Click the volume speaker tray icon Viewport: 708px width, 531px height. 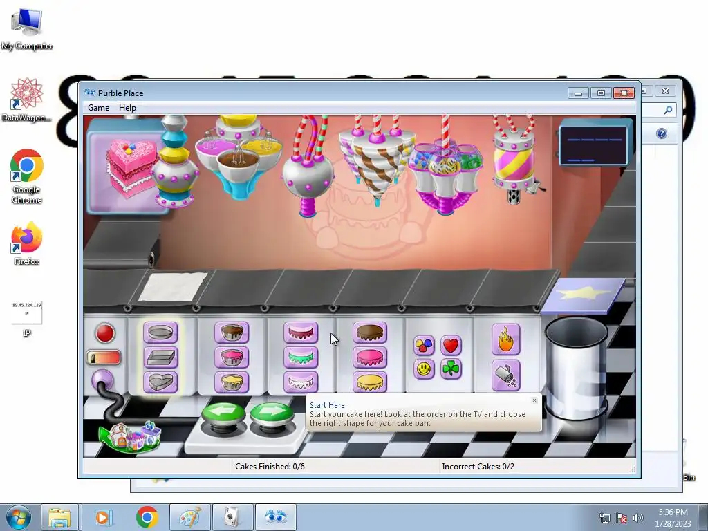click(x=638, y=518)
